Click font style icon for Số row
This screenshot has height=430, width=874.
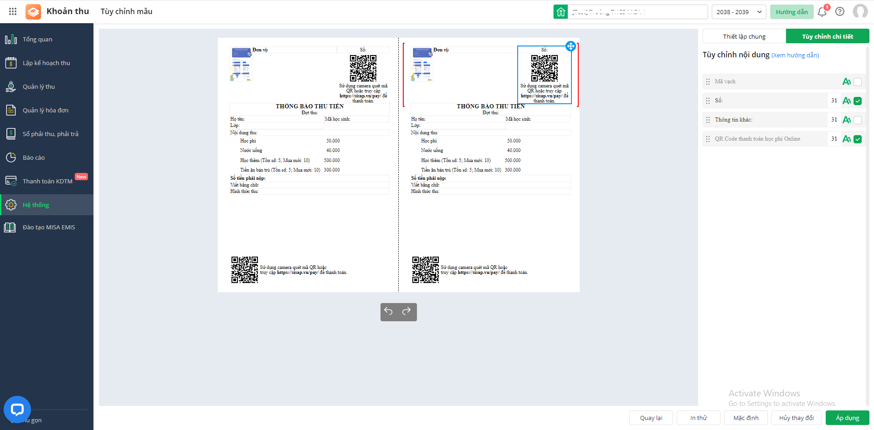click(x=847, y=101)
